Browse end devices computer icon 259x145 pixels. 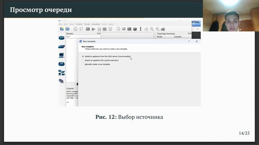[x=61, y=55]
